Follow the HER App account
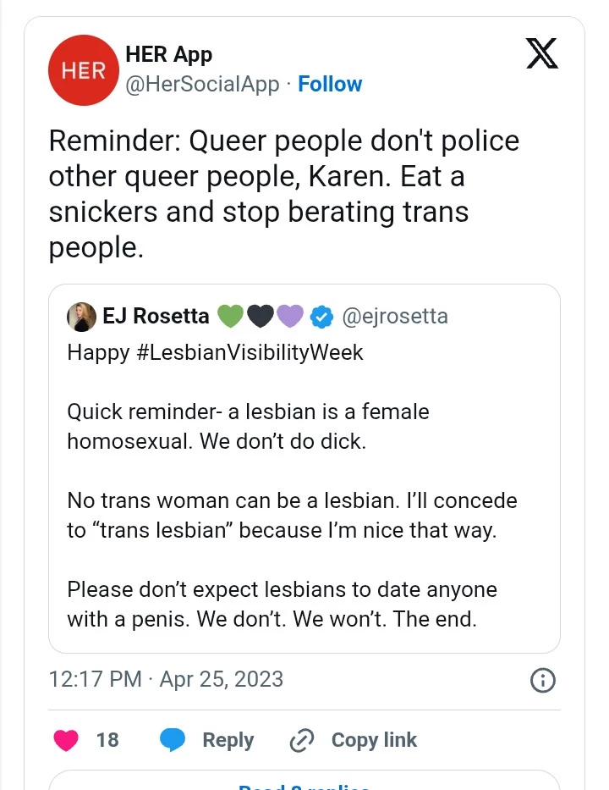 point(330,84)
